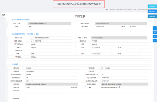Click the 发包方 联系人 input field
Viewport: 157px width, 102px height.
click(x=49, y=27)
